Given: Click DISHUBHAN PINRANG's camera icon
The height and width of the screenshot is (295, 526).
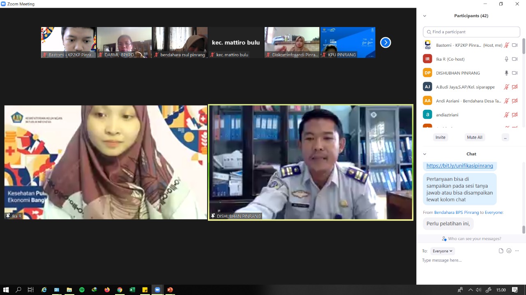Looking at the screenshot, I should [514, 73].
